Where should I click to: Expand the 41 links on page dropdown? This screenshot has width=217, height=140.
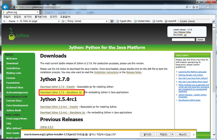tap(59, 21)
